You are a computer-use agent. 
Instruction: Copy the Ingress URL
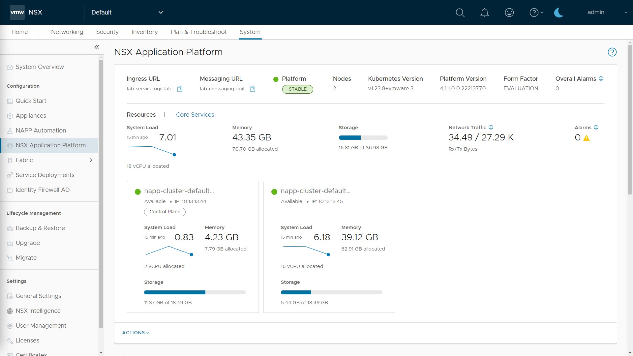pyautogui.click(x=180, y=89)
